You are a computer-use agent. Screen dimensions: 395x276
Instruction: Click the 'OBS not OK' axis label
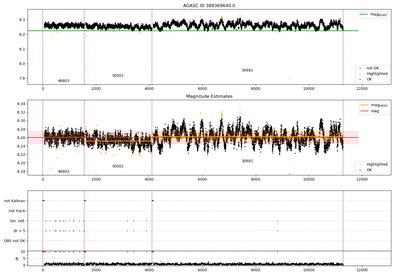click(14, 241)
